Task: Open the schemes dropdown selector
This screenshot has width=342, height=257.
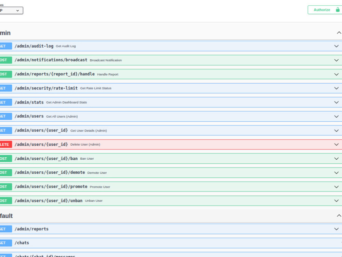Action: (11, 11)
